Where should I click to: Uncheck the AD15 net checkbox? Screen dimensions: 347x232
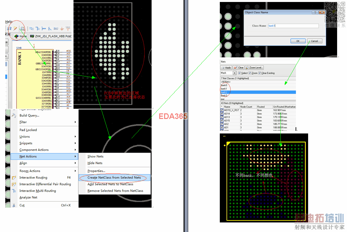(222, 121)
